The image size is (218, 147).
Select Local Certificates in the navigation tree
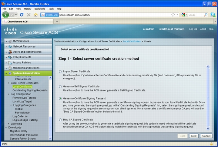coord(22,87)
